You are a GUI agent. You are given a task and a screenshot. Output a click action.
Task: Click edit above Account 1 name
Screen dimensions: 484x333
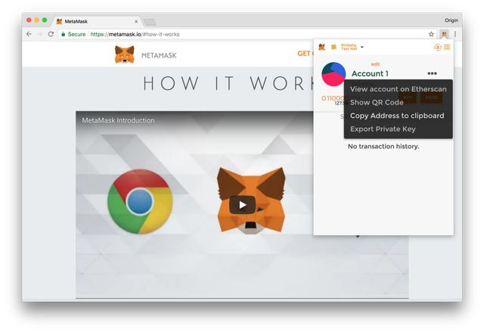375,64
